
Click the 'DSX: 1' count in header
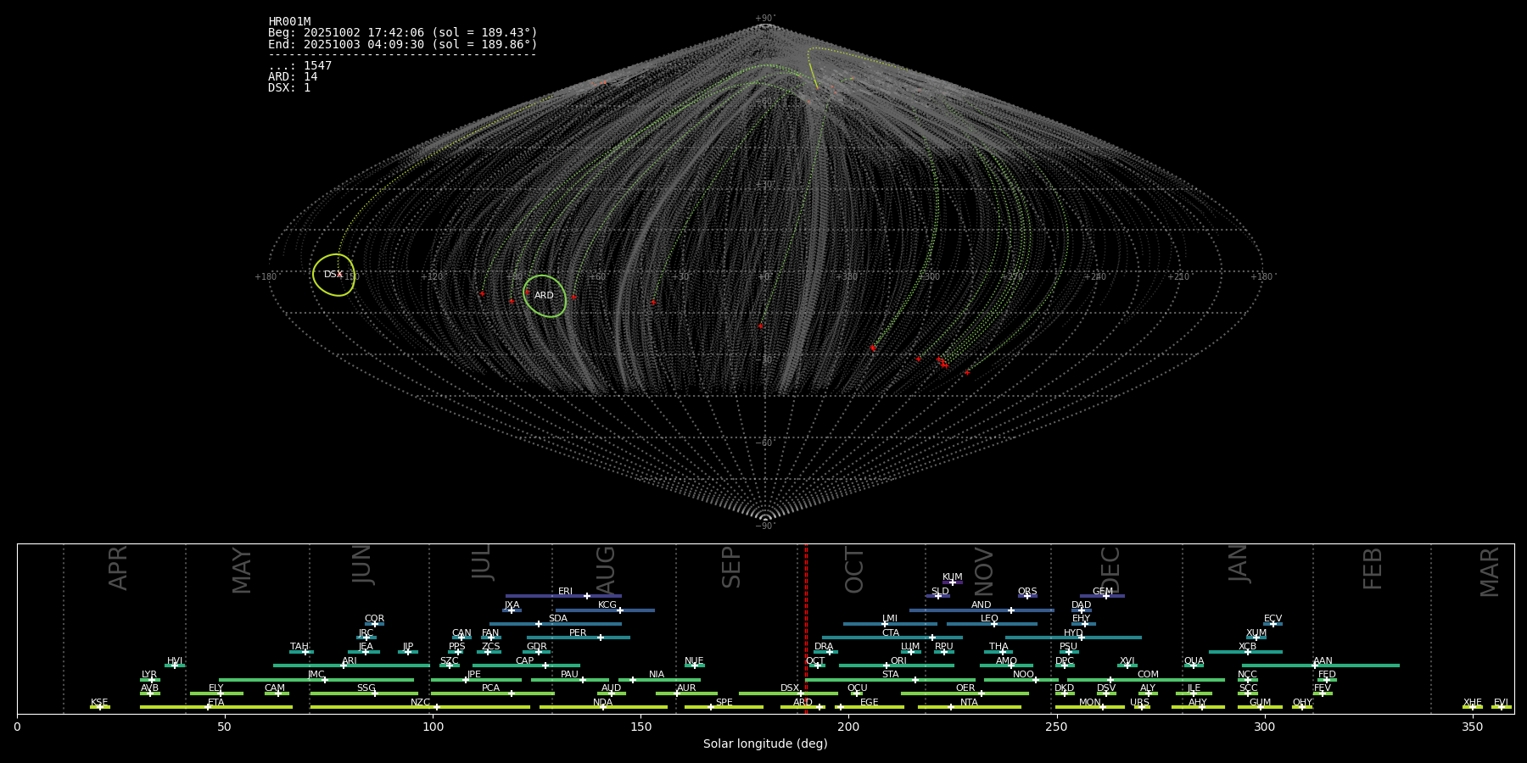point(289,88)
